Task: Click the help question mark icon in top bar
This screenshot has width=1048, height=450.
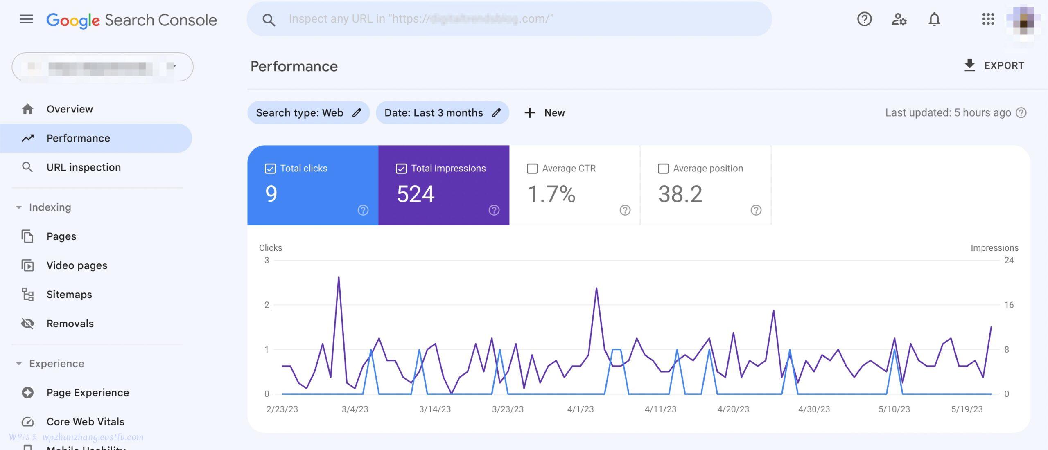Action: [864, 19]
